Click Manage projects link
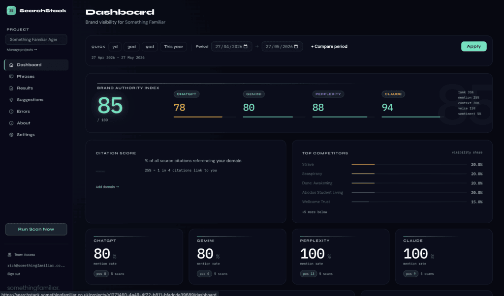Screen dimensions: 504x296 click(22, 50)
